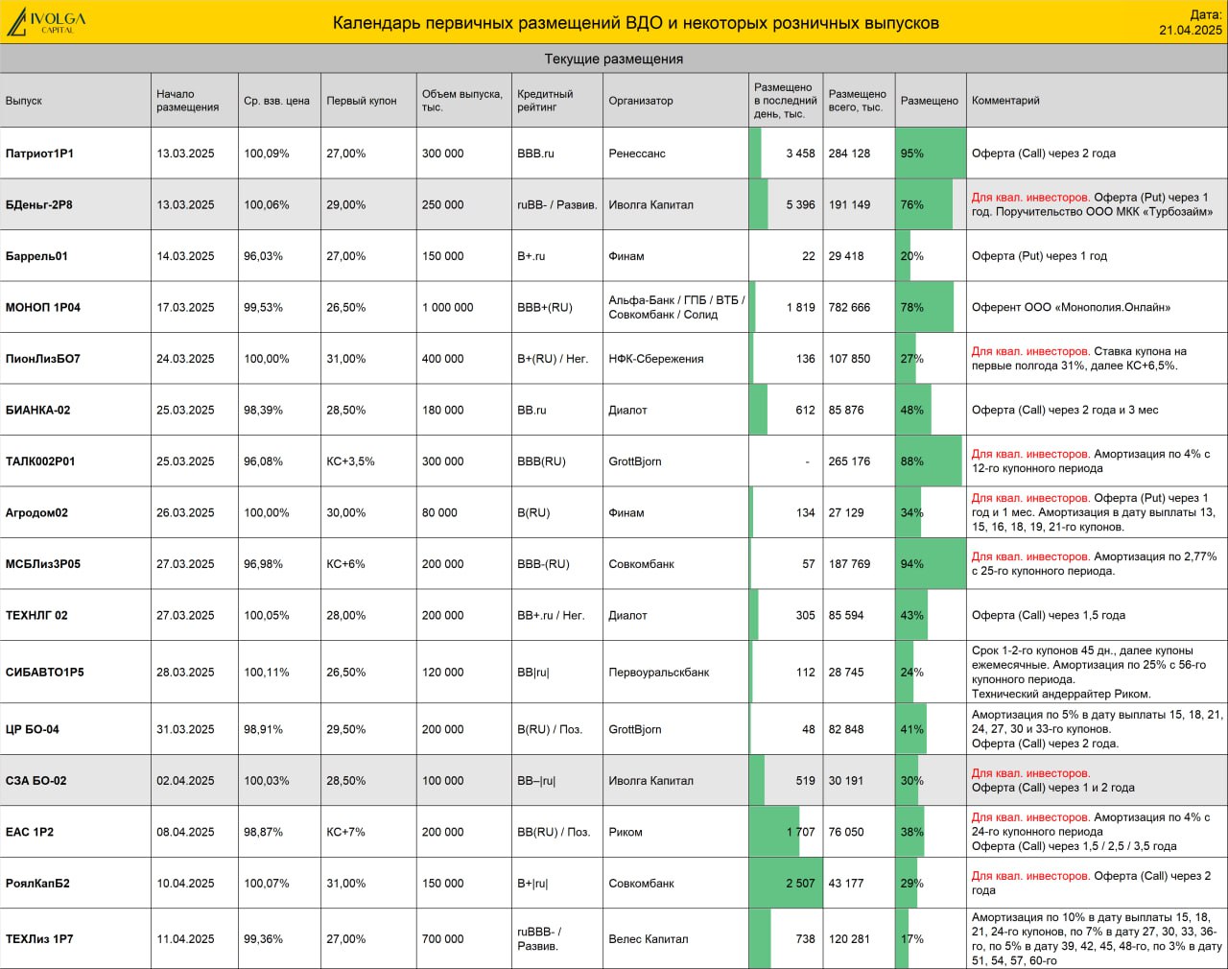The image size is (1228, 969).
Task: Click the 'Размещено в последний день, тыс.' header
Action: [785, 101]
